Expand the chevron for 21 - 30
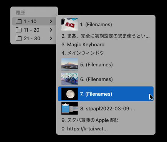The height and width of the screenshot is (142, 167). pos(51,38)
